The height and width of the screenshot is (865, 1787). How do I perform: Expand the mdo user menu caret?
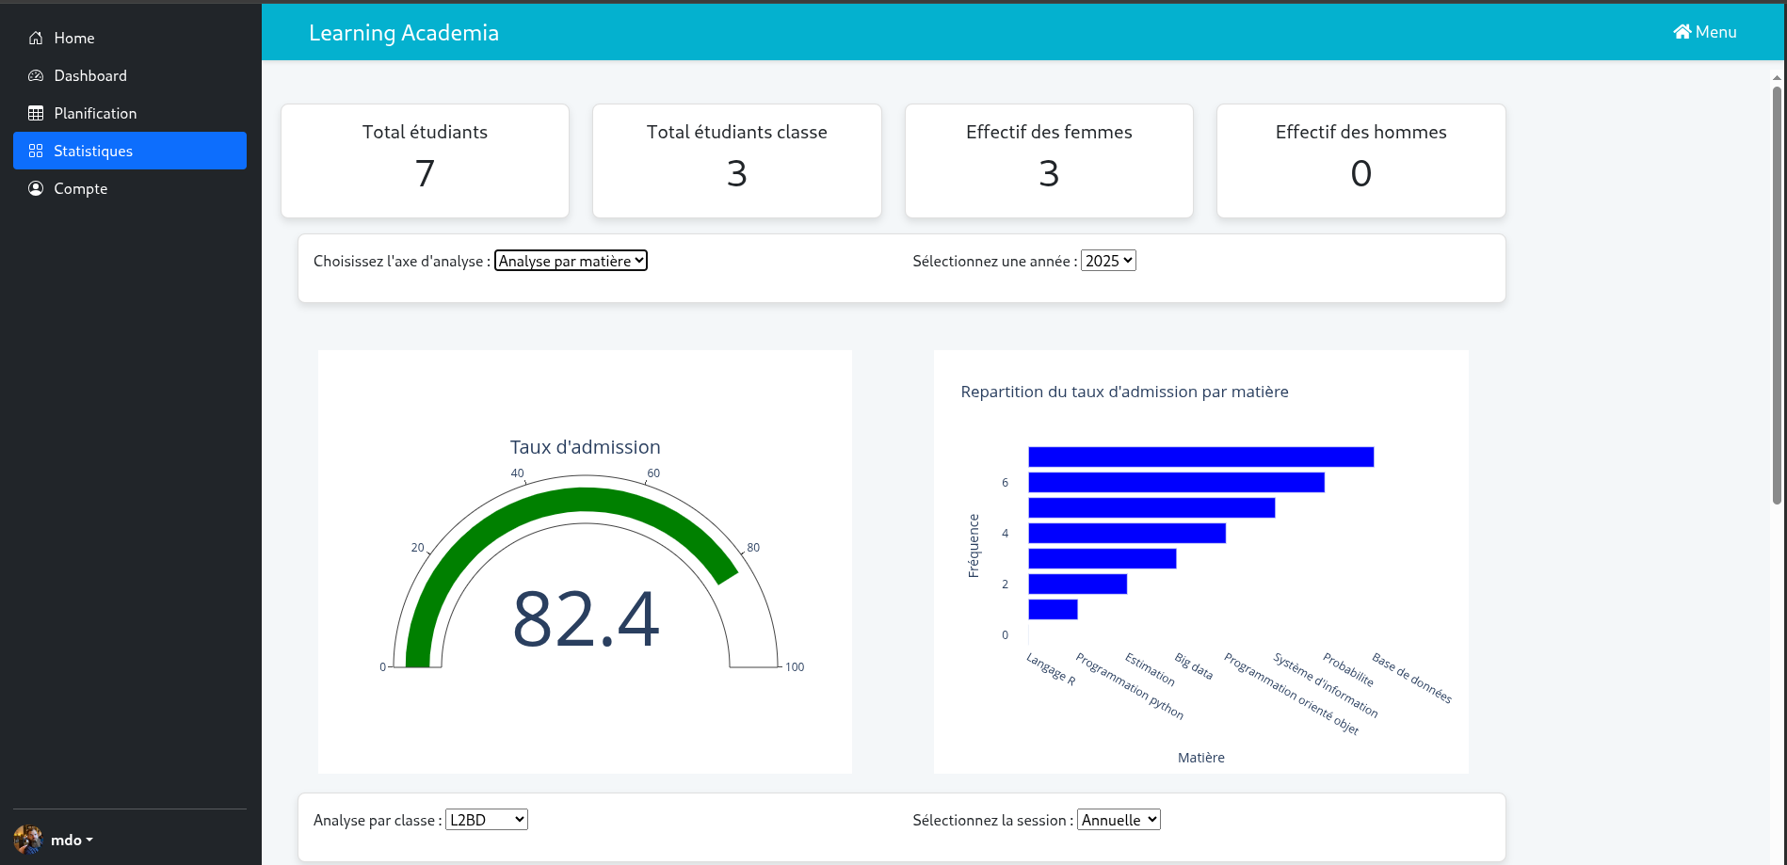89,840
